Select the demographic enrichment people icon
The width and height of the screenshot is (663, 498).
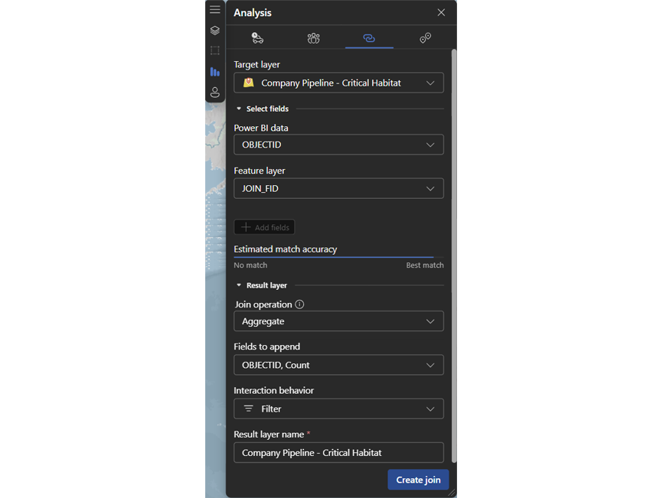point(313,37)
